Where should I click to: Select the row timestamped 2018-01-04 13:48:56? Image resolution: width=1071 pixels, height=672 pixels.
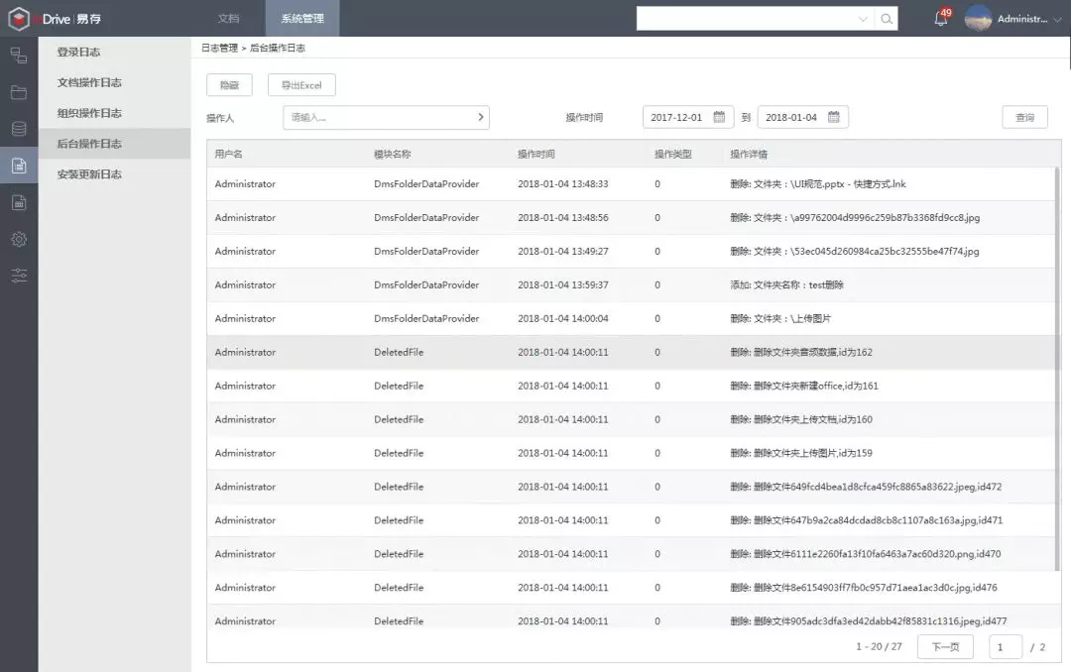point(631,217)
